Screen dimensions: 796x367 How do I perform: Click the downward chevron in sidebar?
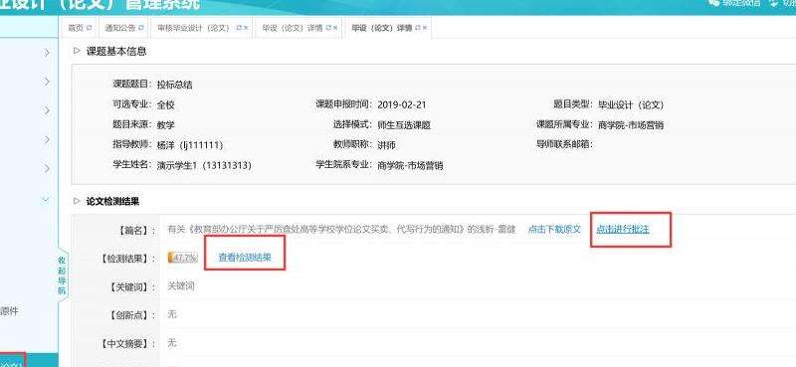pos(46,200)
